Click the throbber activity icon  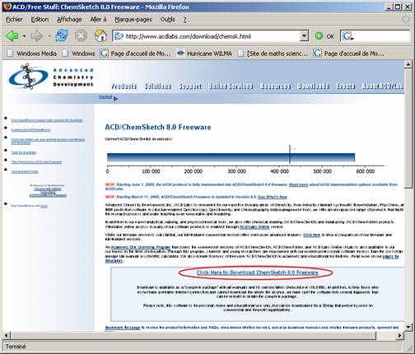405,20
